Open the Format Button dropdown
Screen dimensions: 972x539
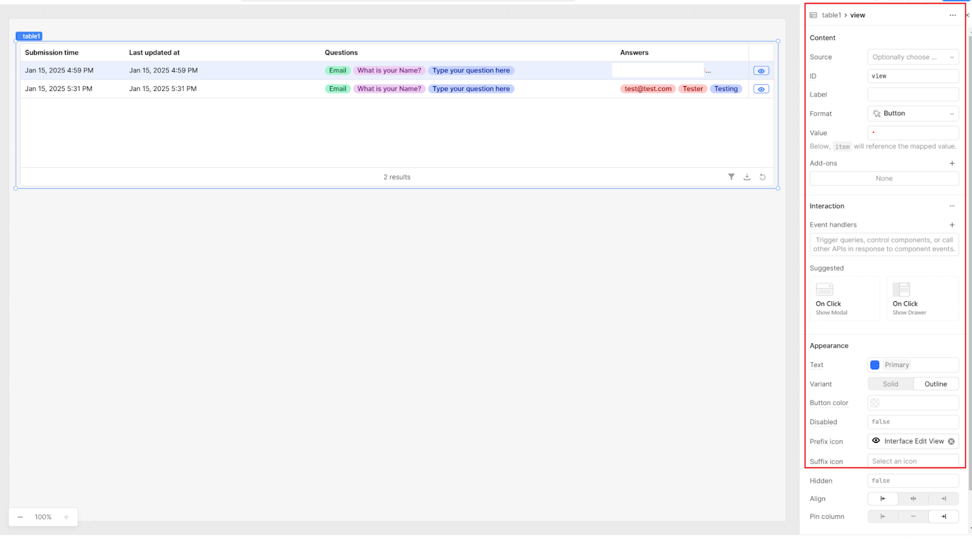[x=913, y=114]
